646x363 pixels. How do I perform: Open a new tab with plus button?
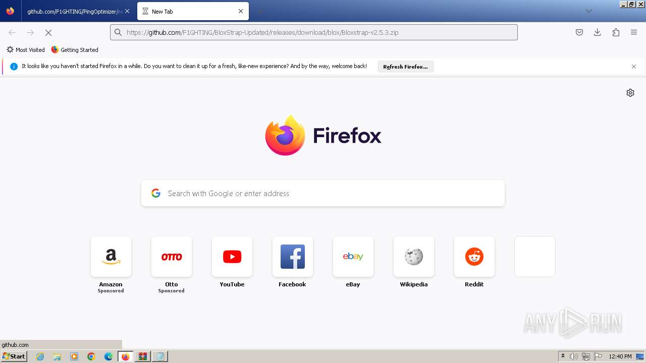[x=259, y=11]
